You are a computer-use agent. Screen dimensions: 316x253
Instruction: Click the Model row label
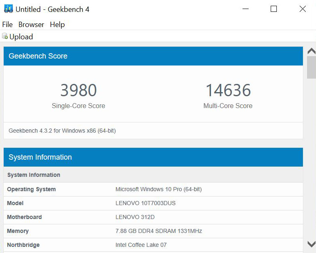coord(15,203)
